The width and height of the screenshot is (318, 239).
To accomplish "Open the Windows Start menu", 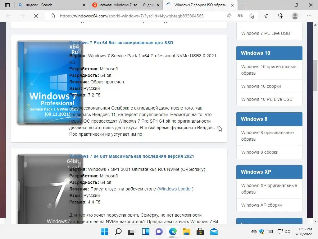I will pyautogui.click(x=105, y=232).
